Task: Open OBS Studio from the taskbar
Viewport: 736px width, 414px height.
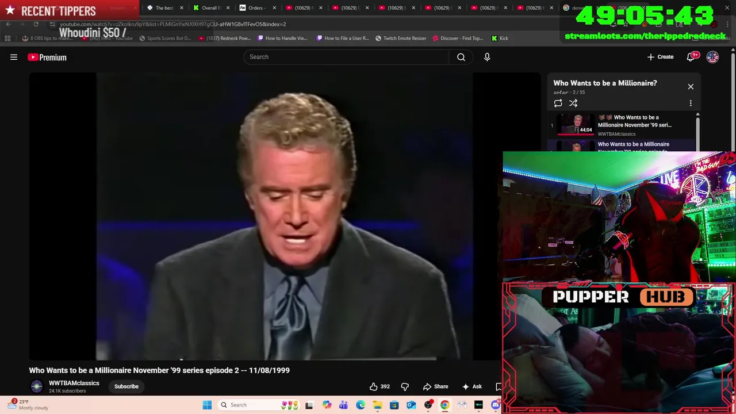Action: (x=428, y=405)
